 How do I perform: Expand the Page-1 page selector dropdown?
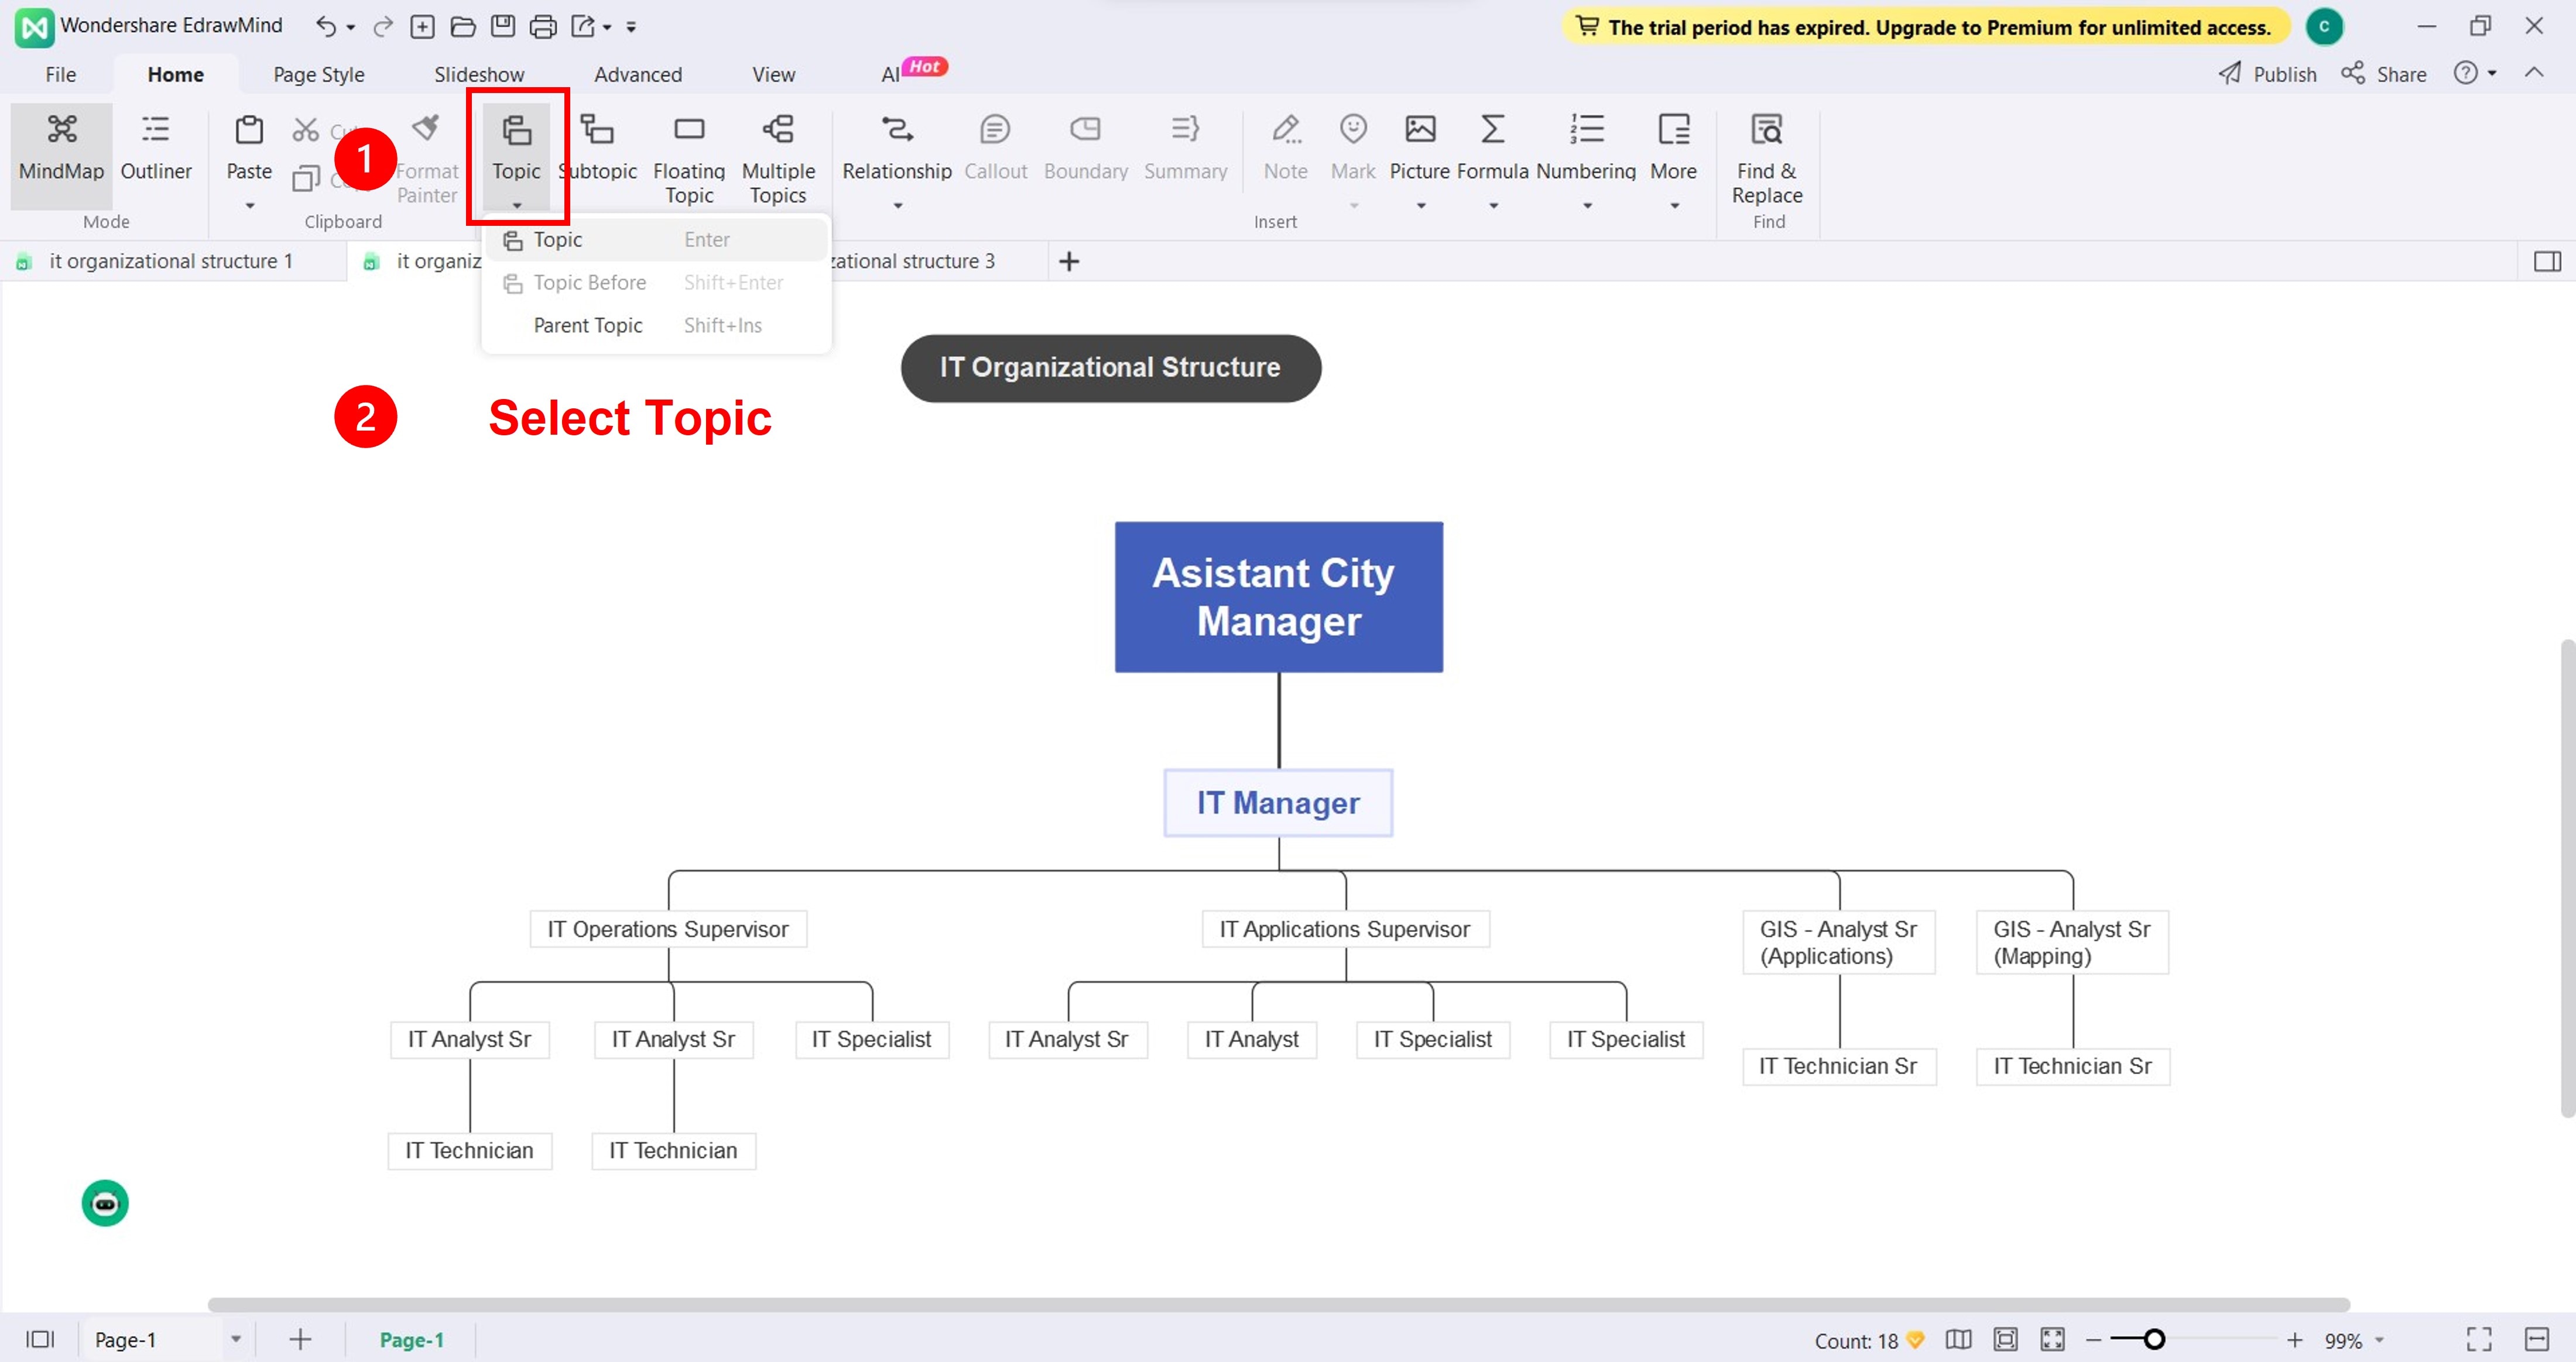coord(236,1339)
